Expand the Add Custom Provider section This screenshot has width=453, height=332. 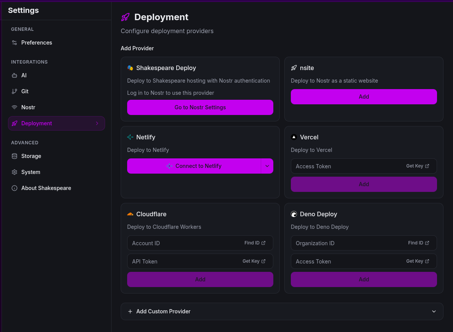point(282,311)
